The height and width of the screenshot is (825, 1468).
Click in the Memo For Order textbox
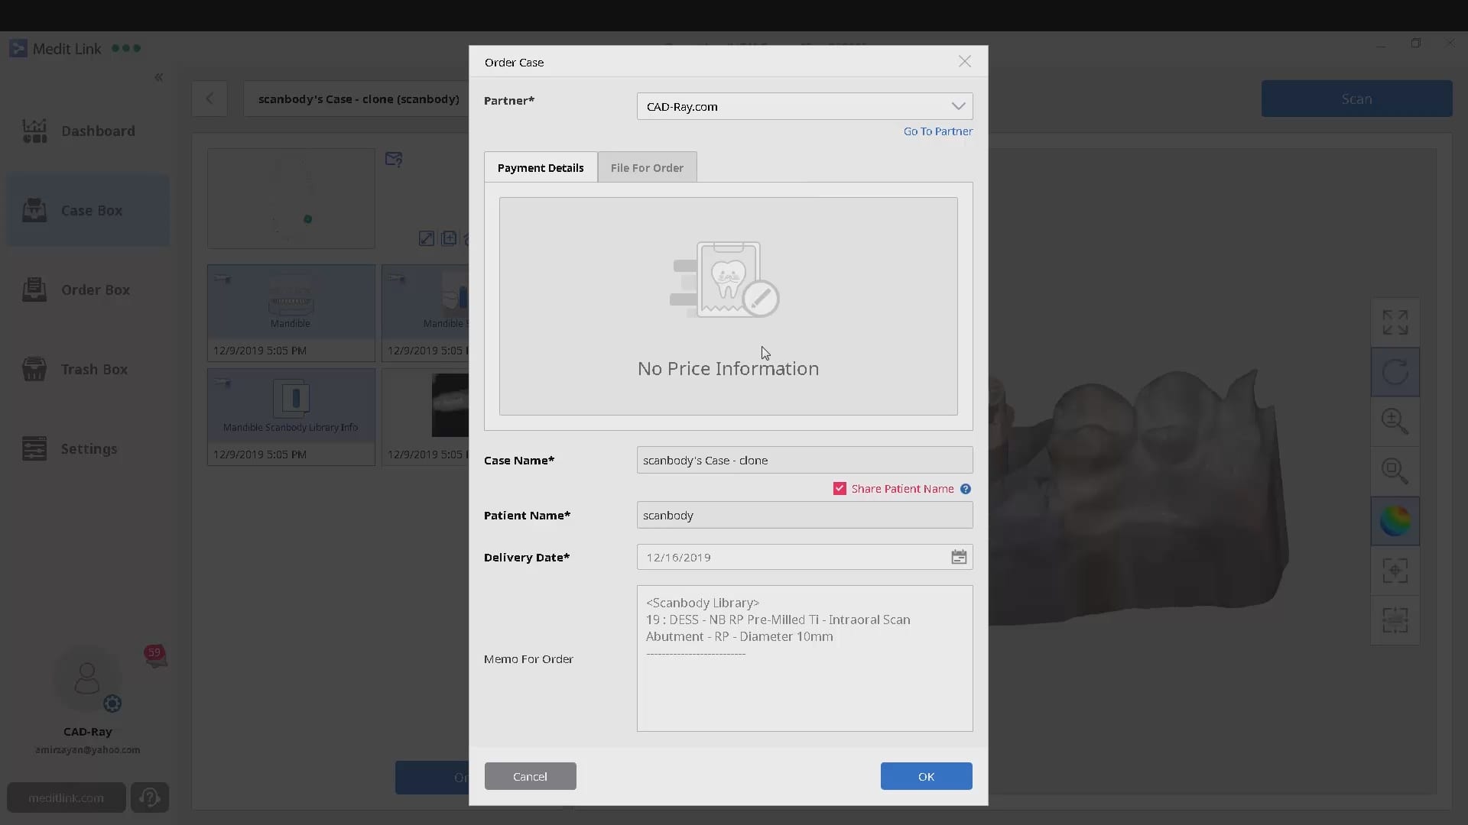coord(804,658)
